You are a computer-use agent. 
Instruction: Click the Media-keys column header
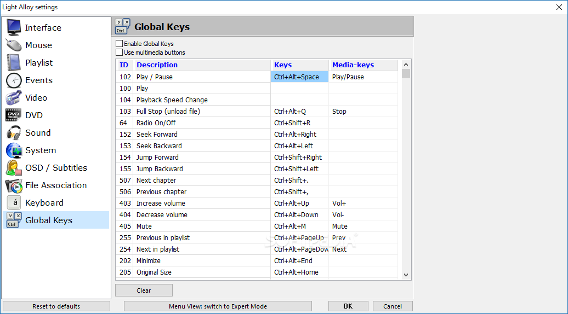(363, 65)
